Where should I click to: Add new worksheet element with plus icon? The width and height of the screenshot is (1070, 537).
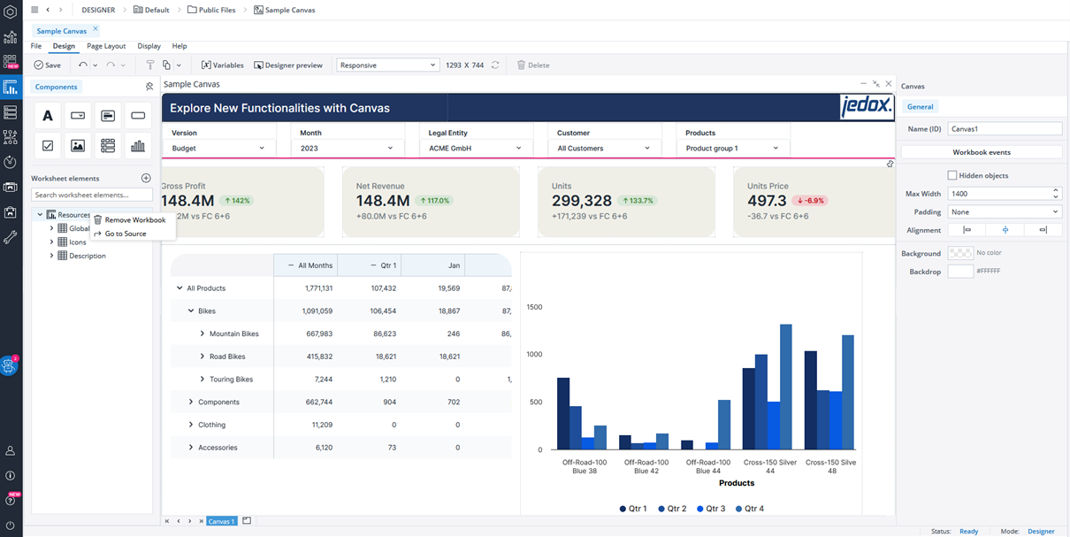point(146,179)
